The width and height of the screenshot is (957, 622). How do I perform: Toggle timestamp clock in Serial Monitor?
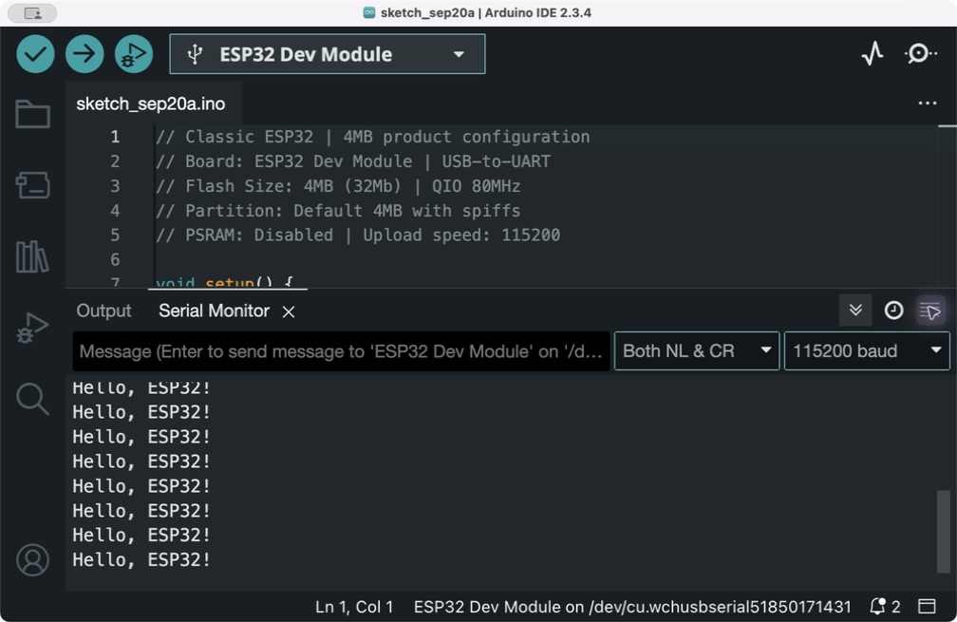pos(893,311)
